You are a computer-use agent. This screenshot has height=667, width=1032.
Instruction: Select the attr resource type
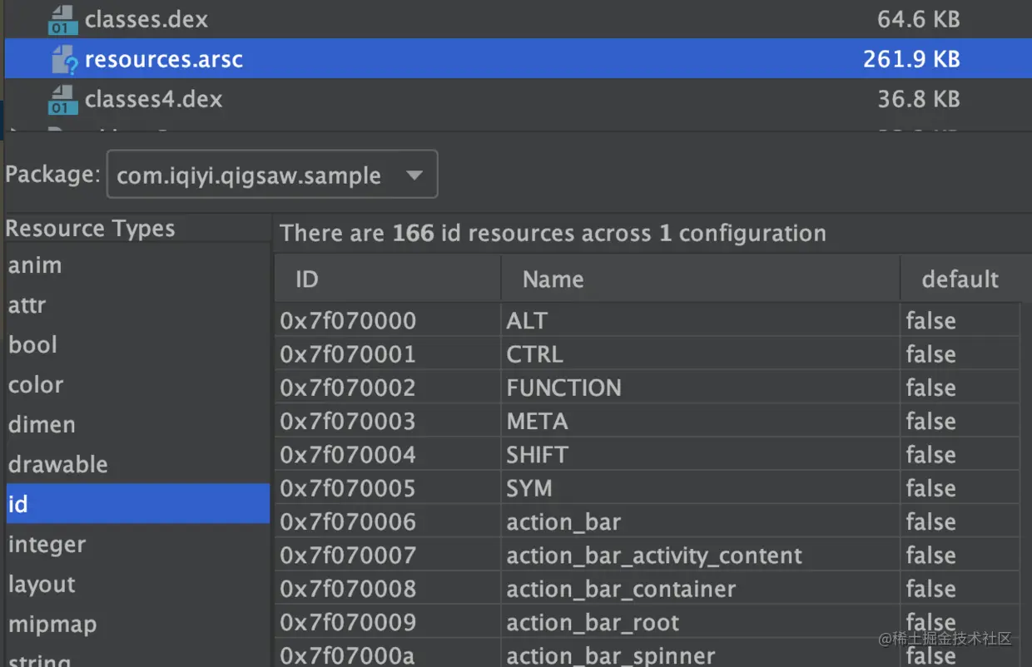point(27,305)
